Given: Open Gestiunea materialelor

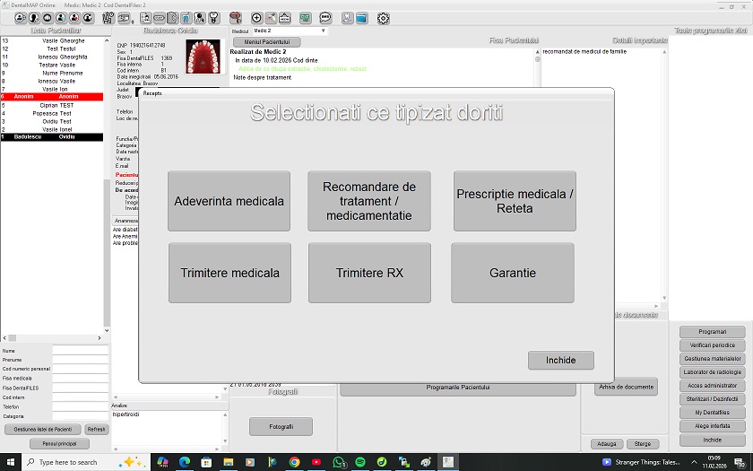Looking at the screenshot, I should (712, 359).
